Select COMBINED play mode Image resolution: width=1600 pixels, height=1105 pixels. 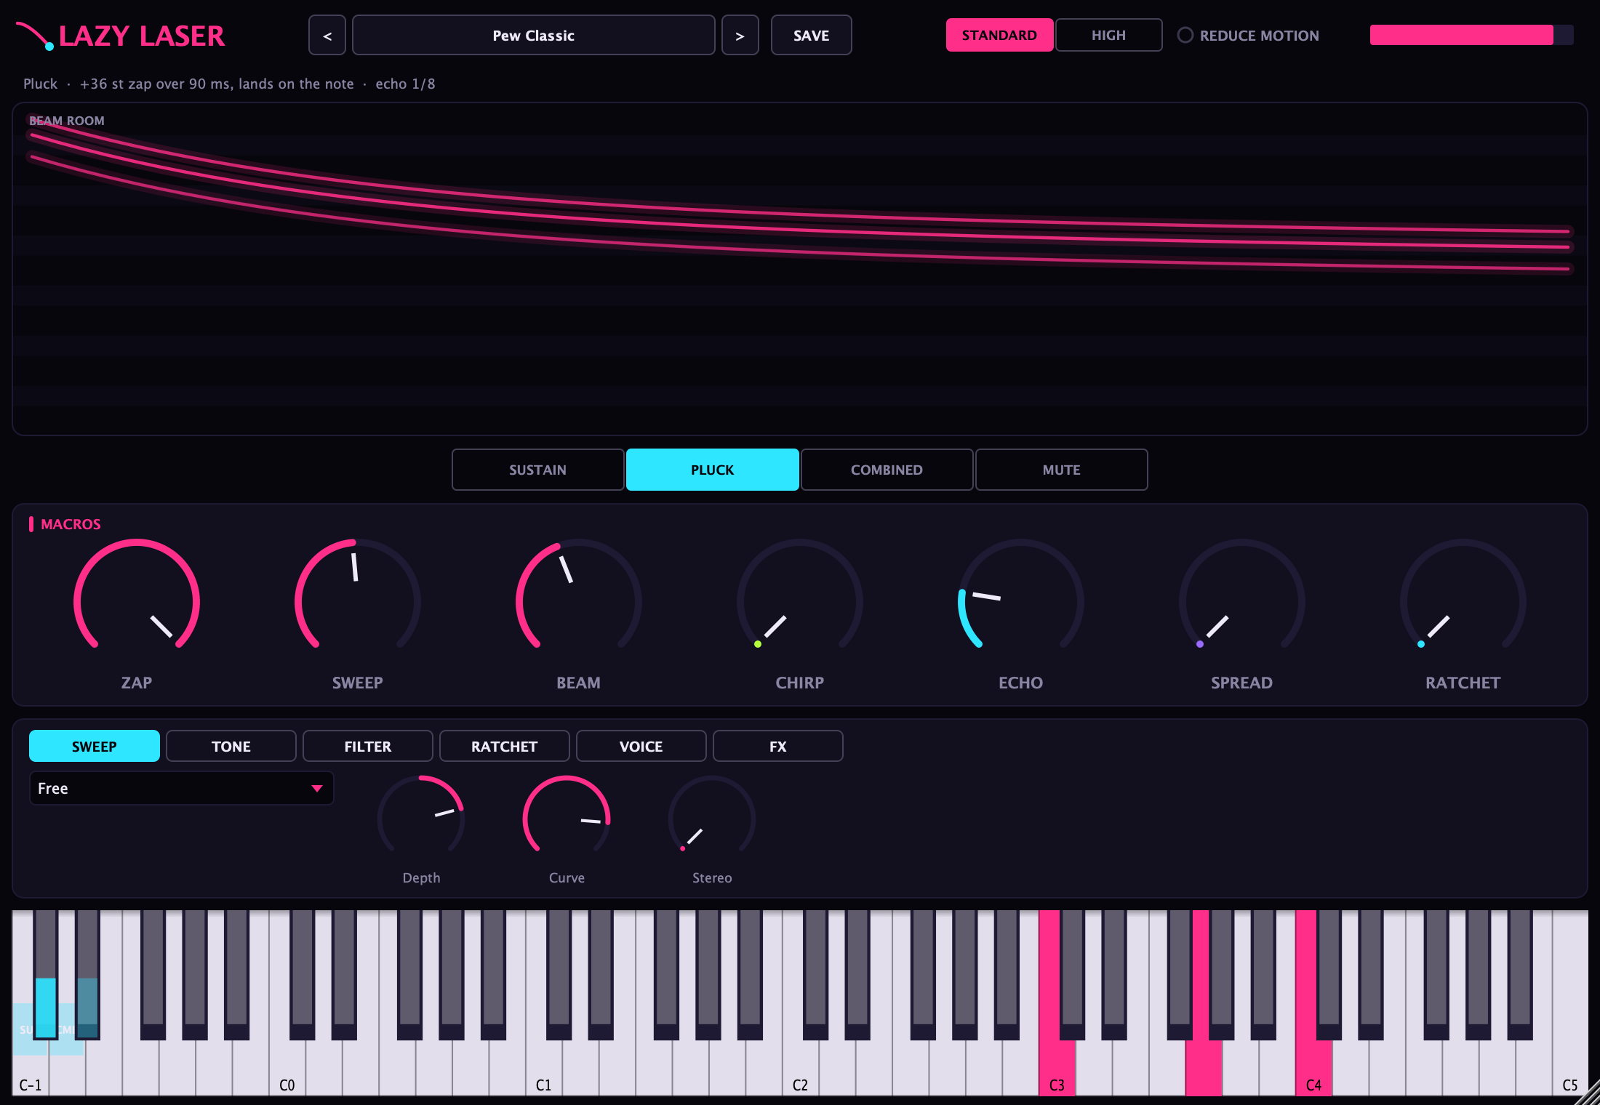[x=887, y=470]
